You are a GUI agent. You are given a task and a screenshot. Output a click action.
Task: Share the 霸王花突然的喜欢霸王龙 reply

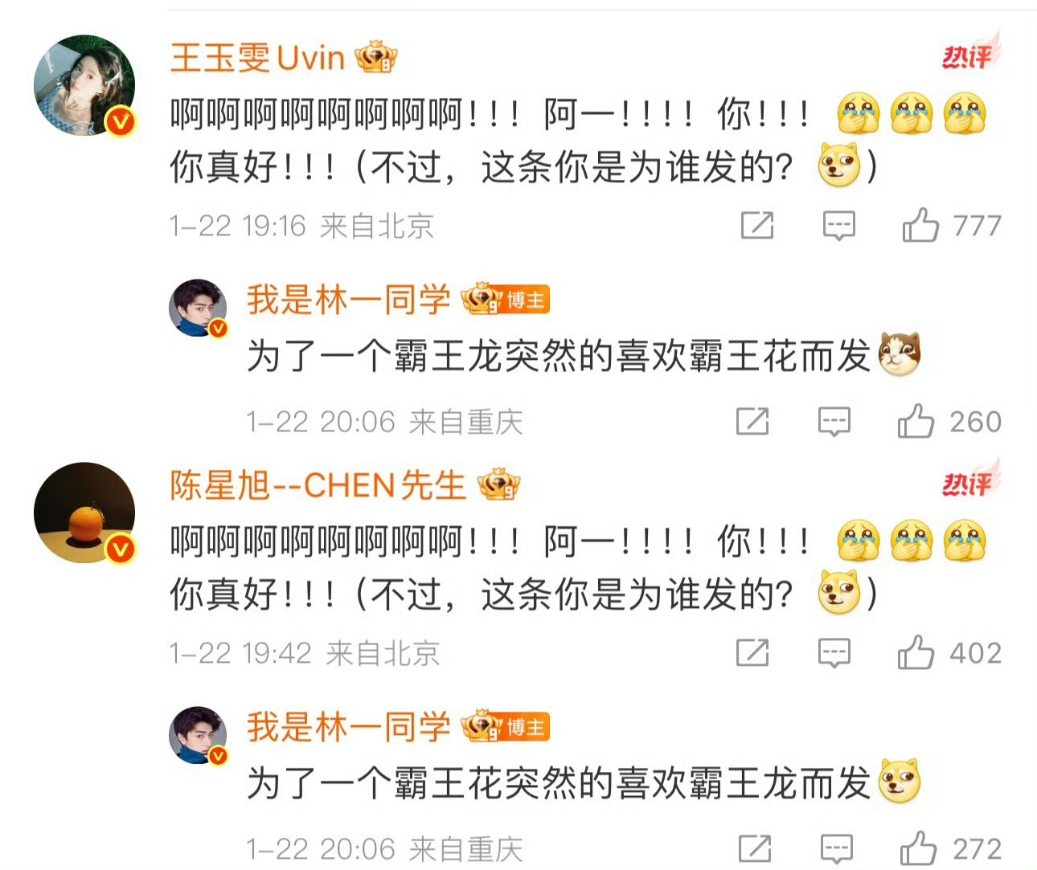(754, 848)
